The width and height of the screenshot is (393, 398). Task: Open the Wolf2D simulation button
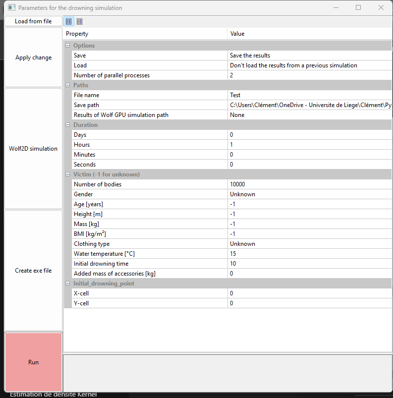(x=33, y=149)
